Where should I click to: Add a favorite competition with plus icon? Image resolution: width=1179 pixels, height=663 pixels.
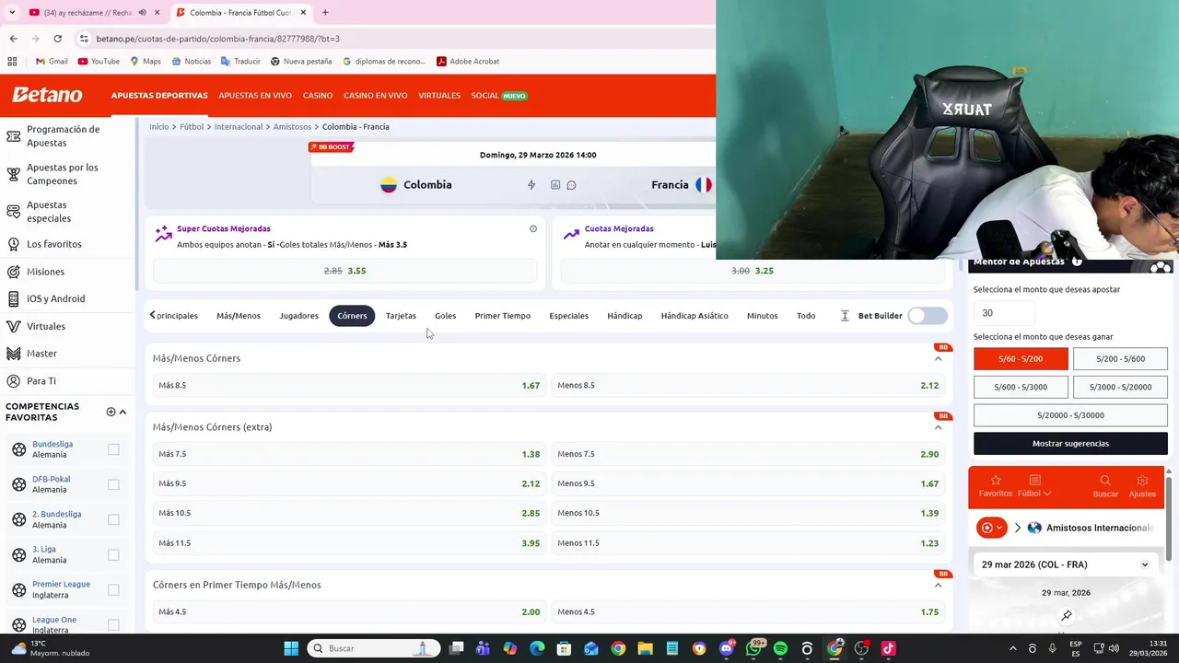pos(111,412)
